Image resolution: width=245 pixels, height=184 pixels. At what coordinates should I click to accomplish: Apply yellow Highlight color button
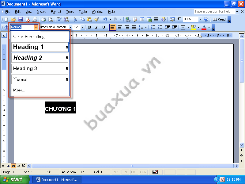(x=194, y=27)
